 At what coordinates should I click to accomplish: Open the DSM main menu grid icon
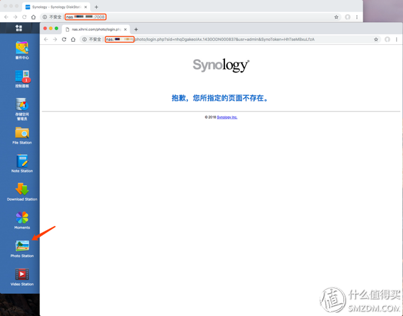[19, 28]
